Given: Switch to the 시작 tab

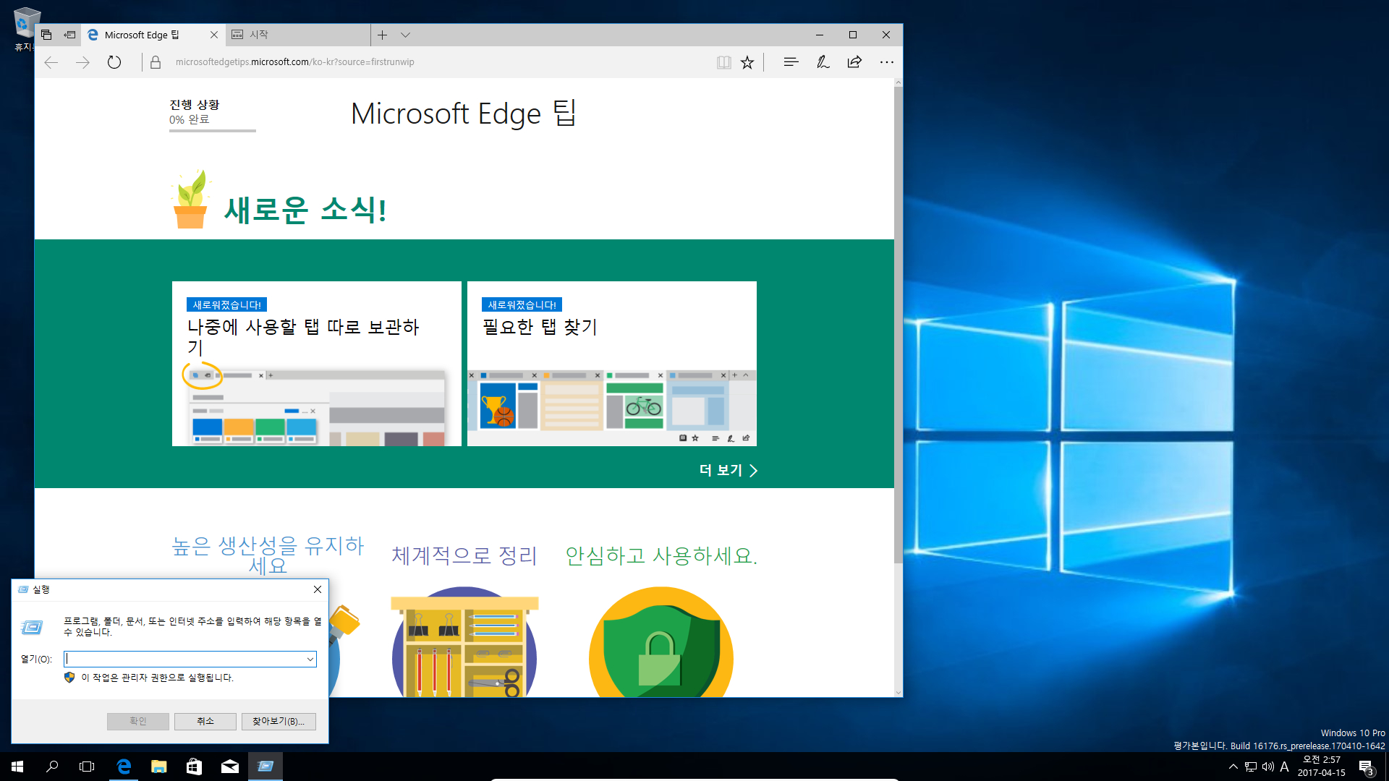Looking at the screenshot, I should click(297, 35).
